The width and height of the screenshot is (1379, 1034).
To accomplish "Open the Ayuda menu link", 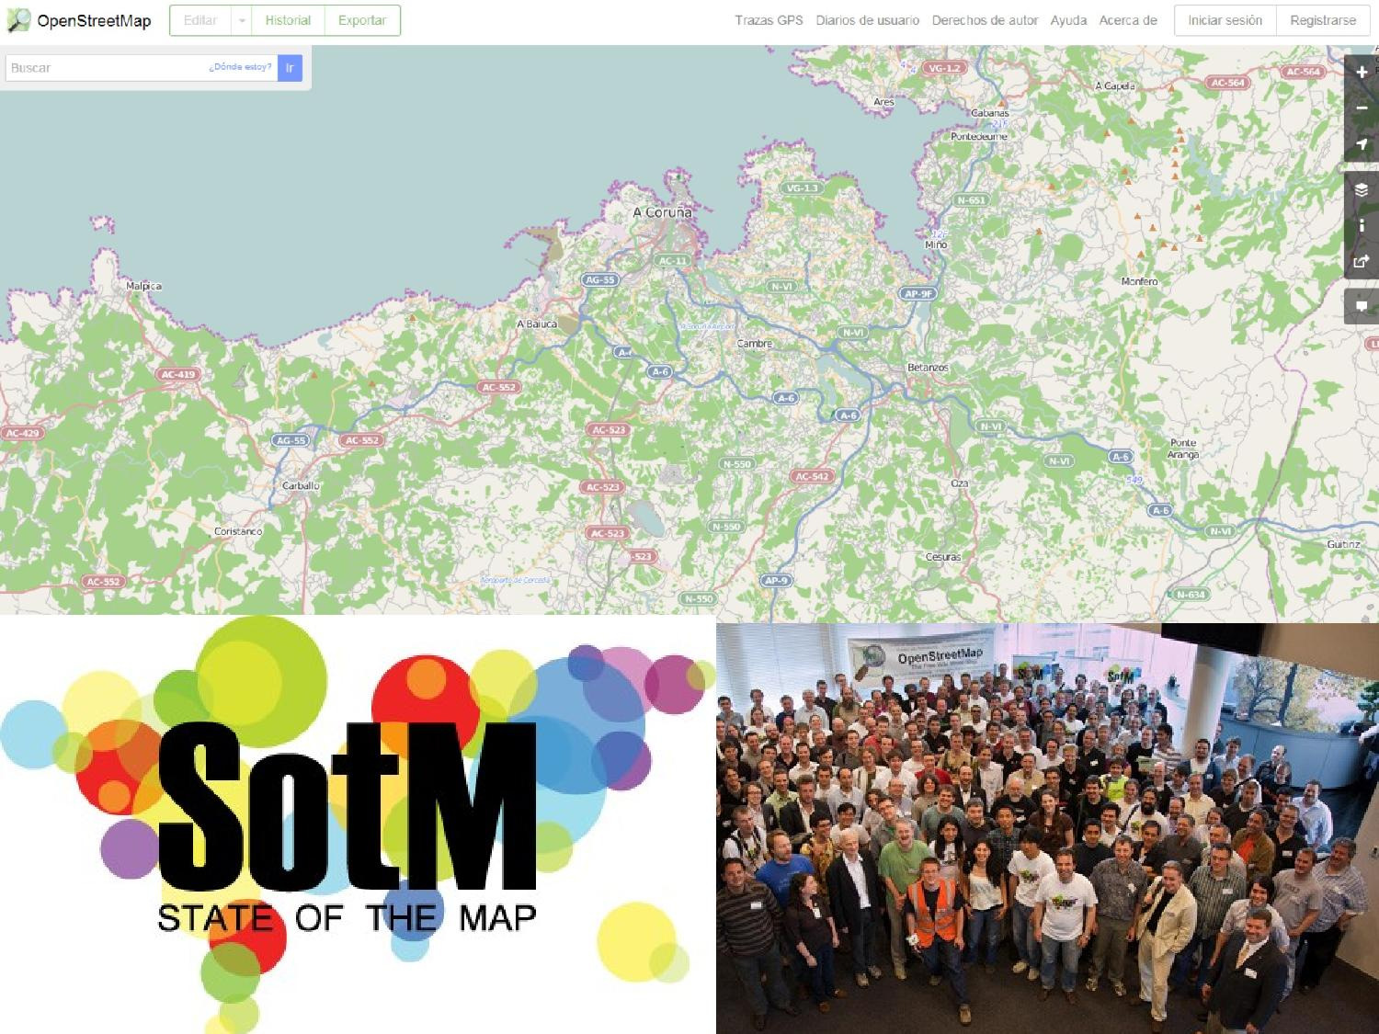I will [x=1068, y=20].
